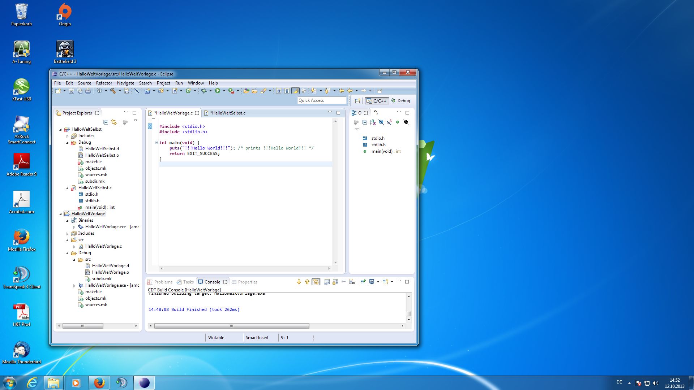Open the Tasks view tab
This screenshot has height=390, width=694.
pyautogui.click(x=185, y=282)
